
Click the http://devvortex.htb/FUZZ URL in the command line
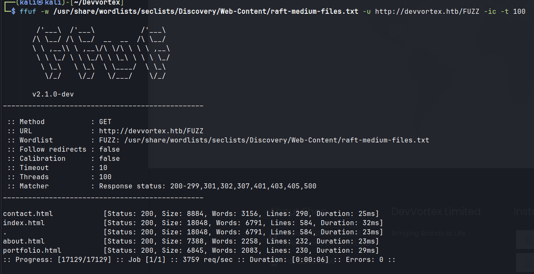click(427, 11)
